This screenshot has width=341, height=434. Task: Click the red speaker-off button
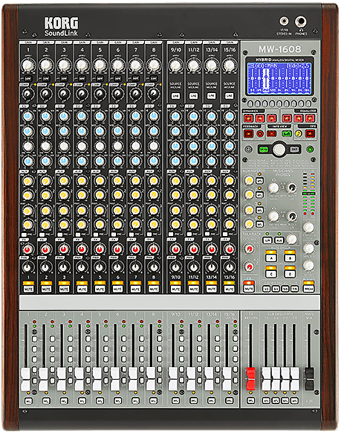(310, 134)
